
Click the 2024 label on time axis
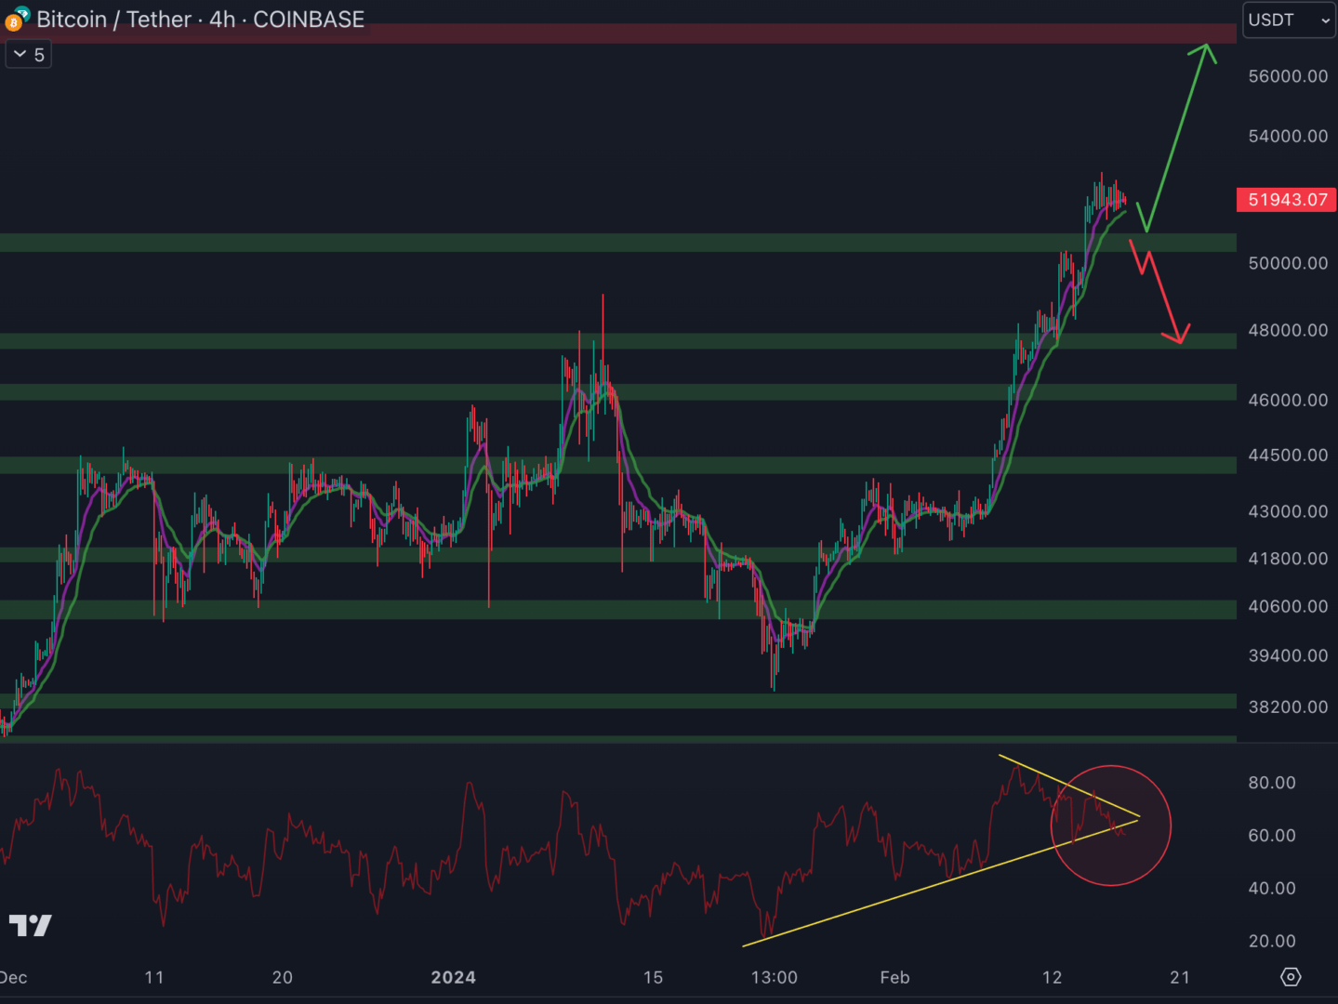coord(454,977)
